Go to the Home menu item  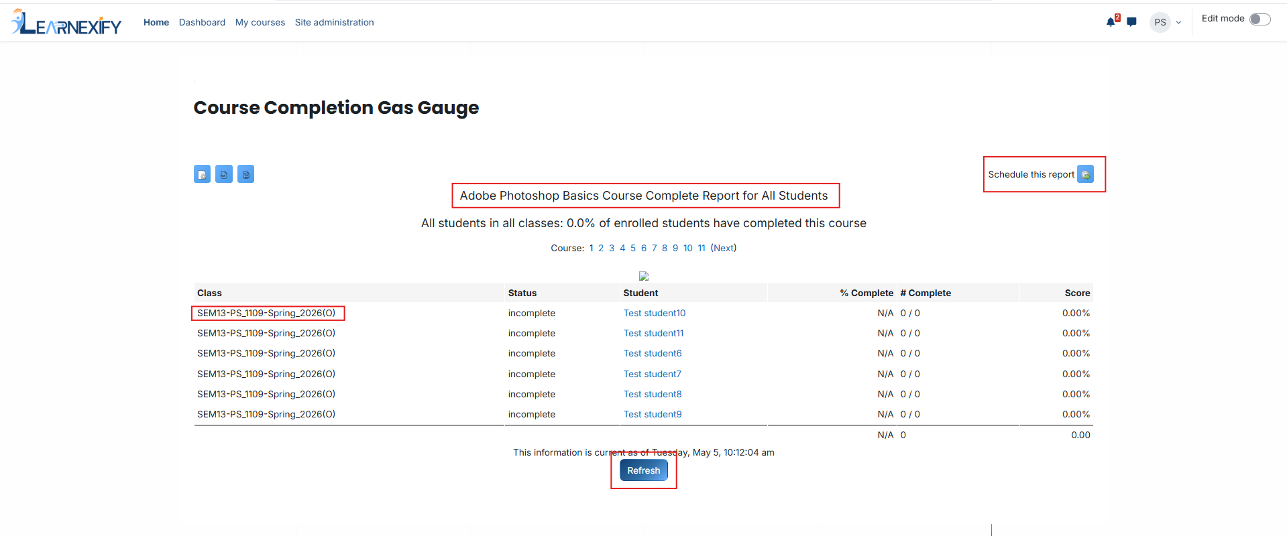(x=156, y=22)
